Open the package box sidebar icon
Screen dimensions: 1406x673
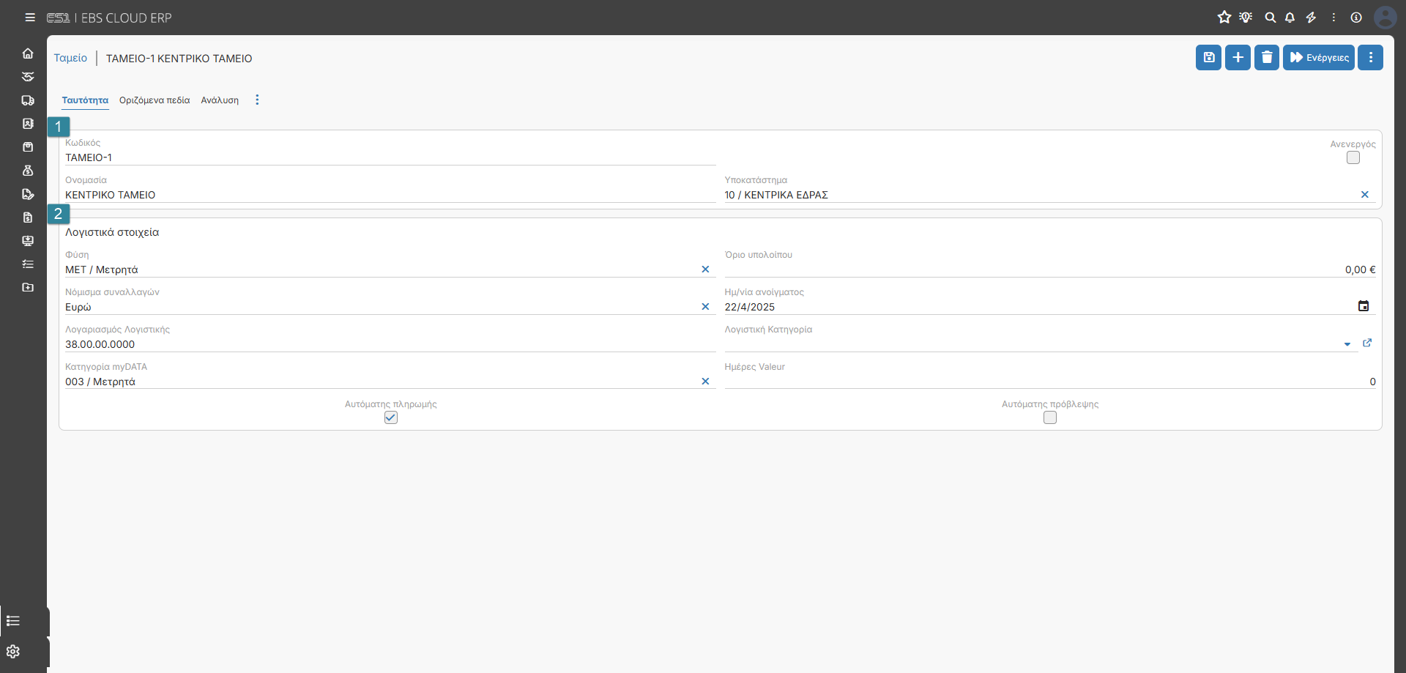[x=28, y=147]
